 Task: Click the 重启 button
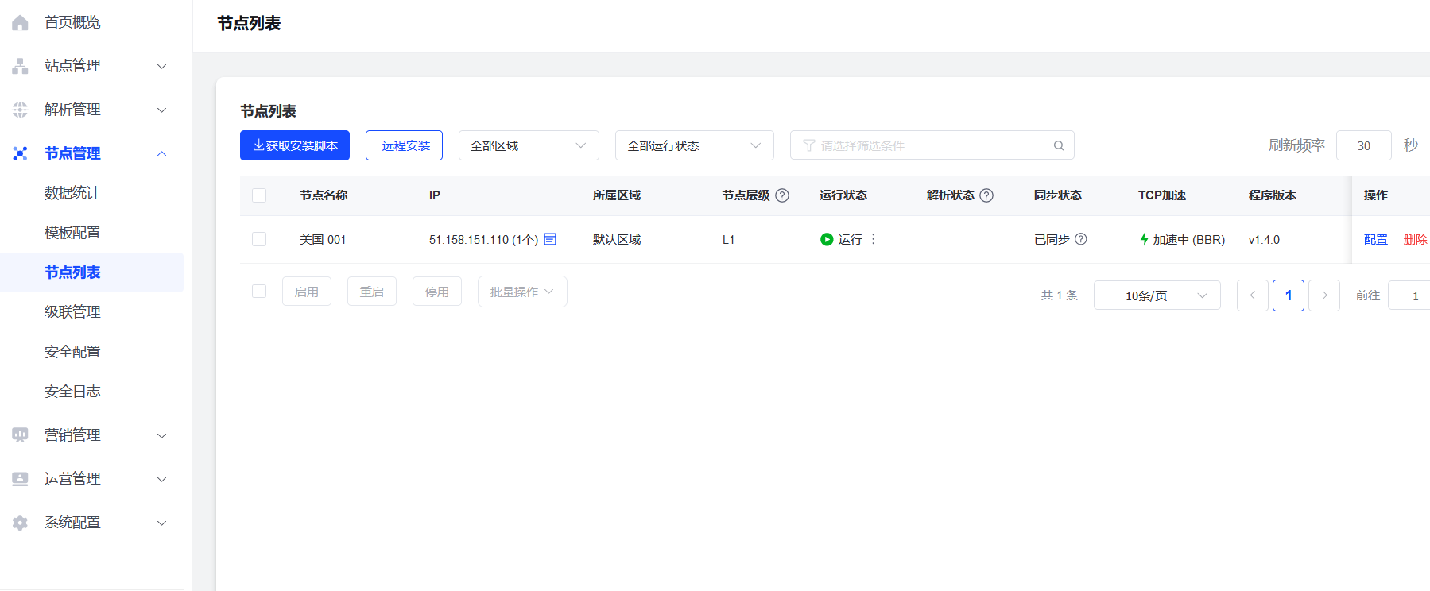tap(372, 292)
